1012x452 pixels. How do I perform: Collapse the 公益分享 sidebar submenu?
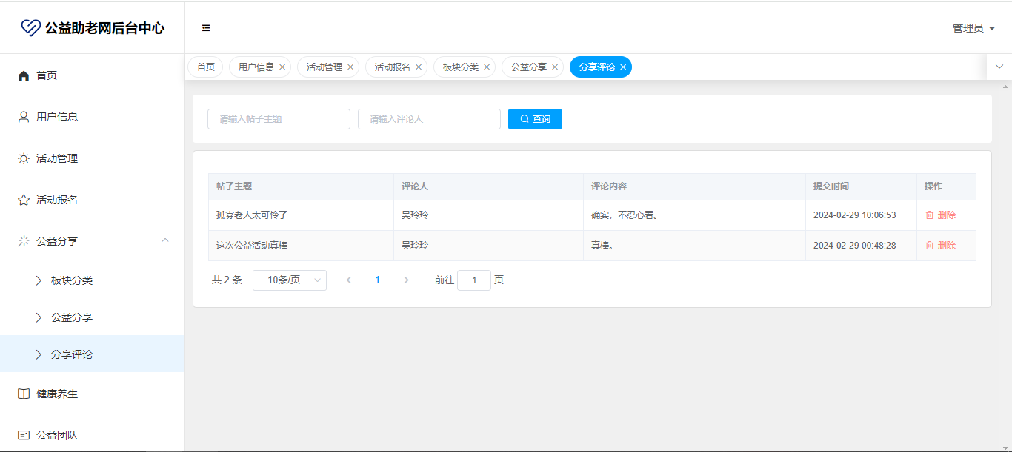coord(165,240)
